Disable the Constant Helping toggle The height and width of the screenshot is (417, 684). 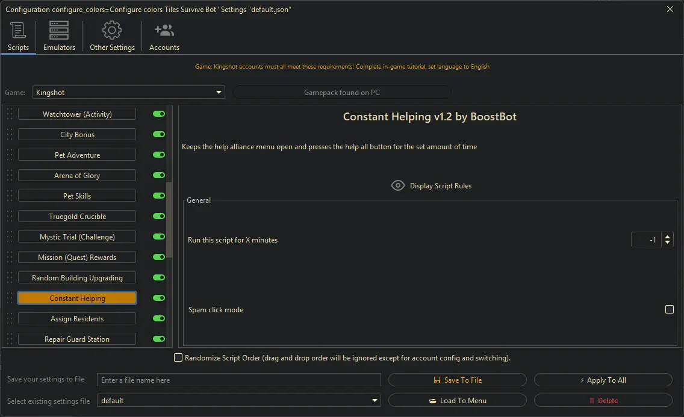(x=158, y=298)
